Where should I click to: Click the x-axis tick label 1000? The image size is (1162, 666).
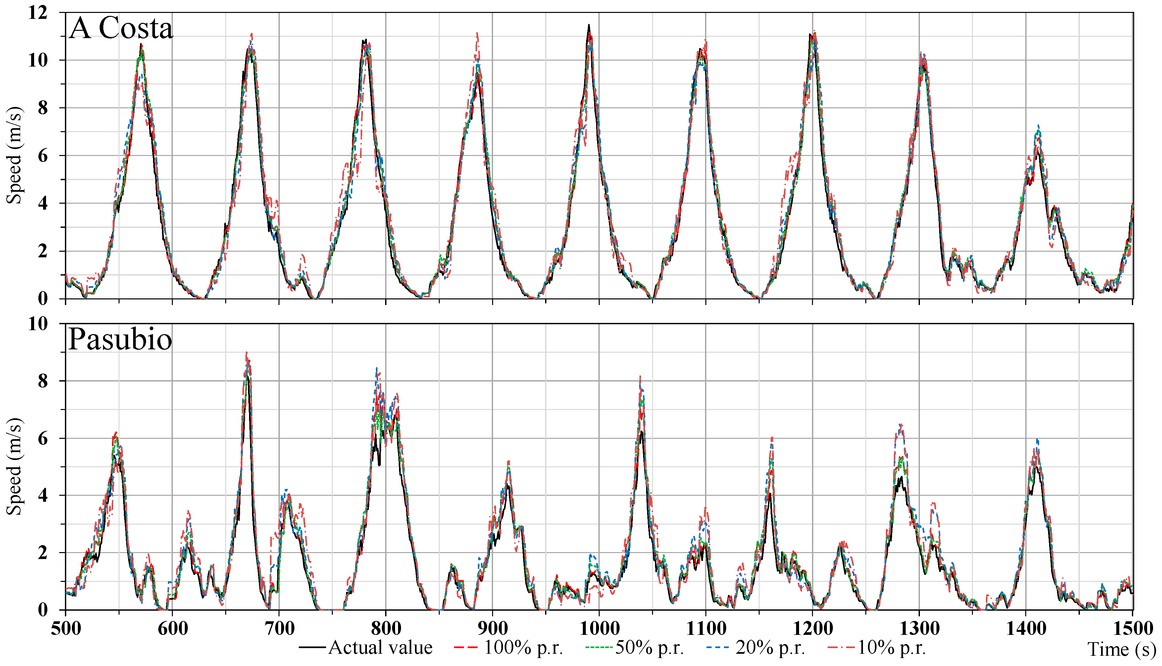pos(599,629)
